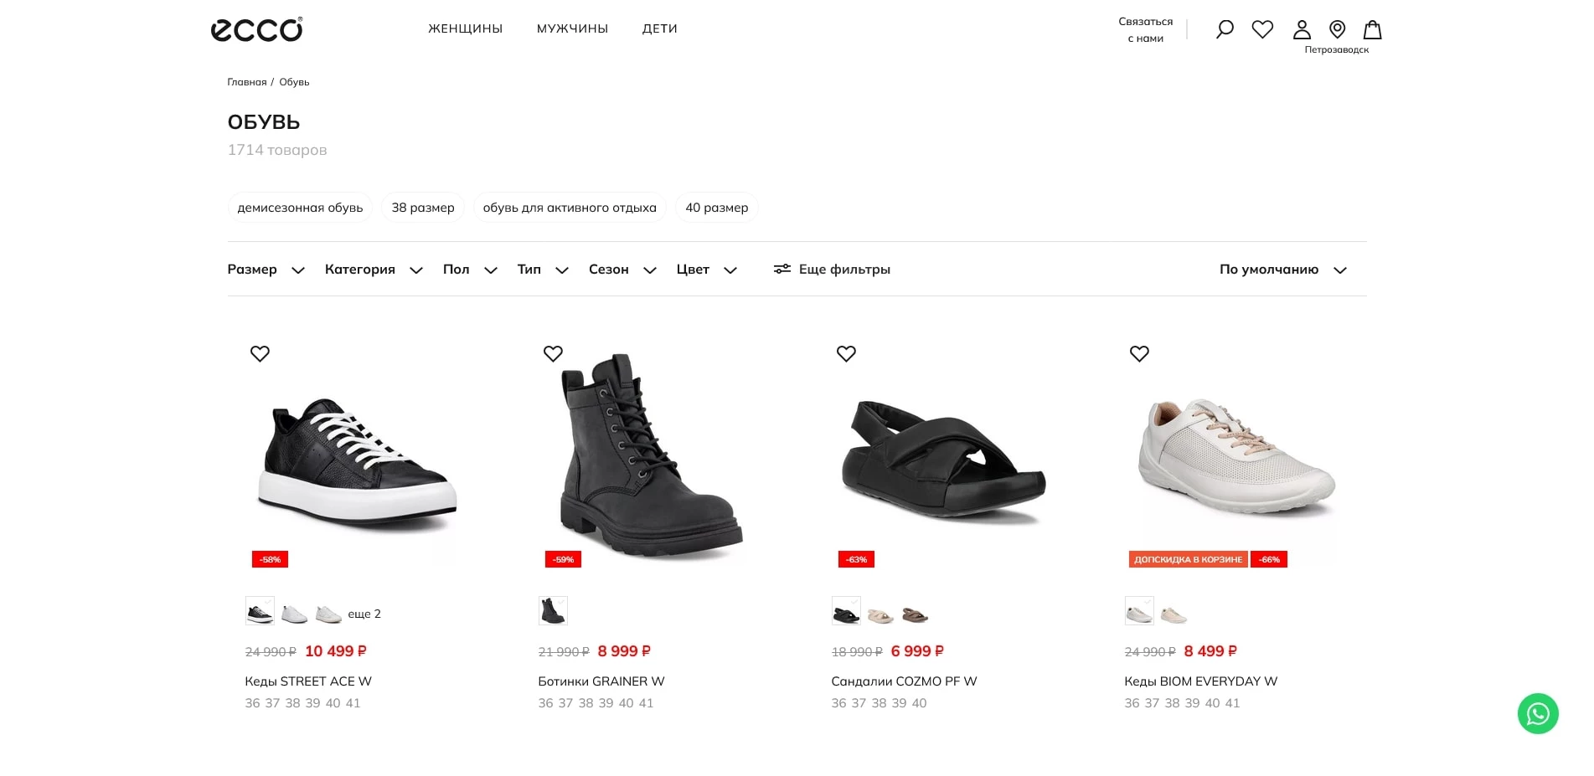Toggle favorite on Сандалии COZMO PF W
Screen dimensions: 1594x776
[x=846, y=353]
